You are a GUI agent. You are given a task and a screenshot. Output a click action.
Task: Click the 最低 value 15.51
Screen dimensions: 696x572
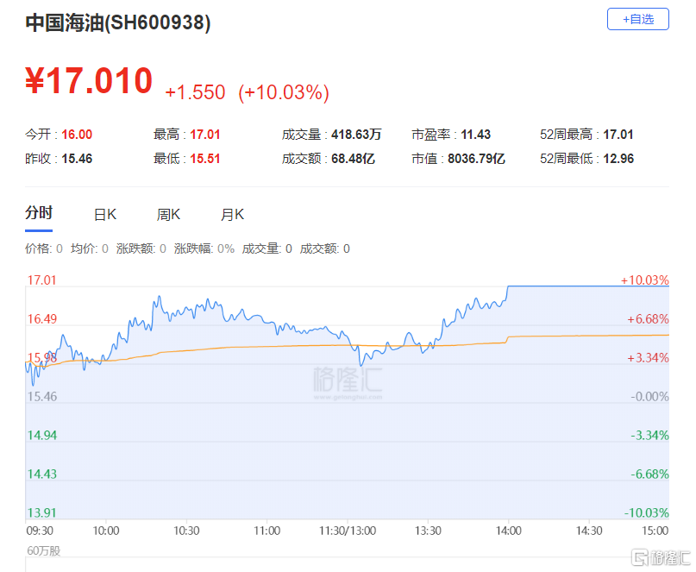[205, 159]
